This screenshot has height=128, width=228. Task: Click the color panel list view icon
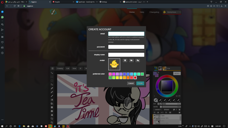[177, 96]
